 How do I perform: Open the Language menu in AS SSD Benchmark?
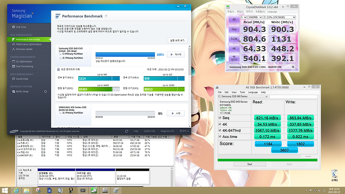(253, 92)
